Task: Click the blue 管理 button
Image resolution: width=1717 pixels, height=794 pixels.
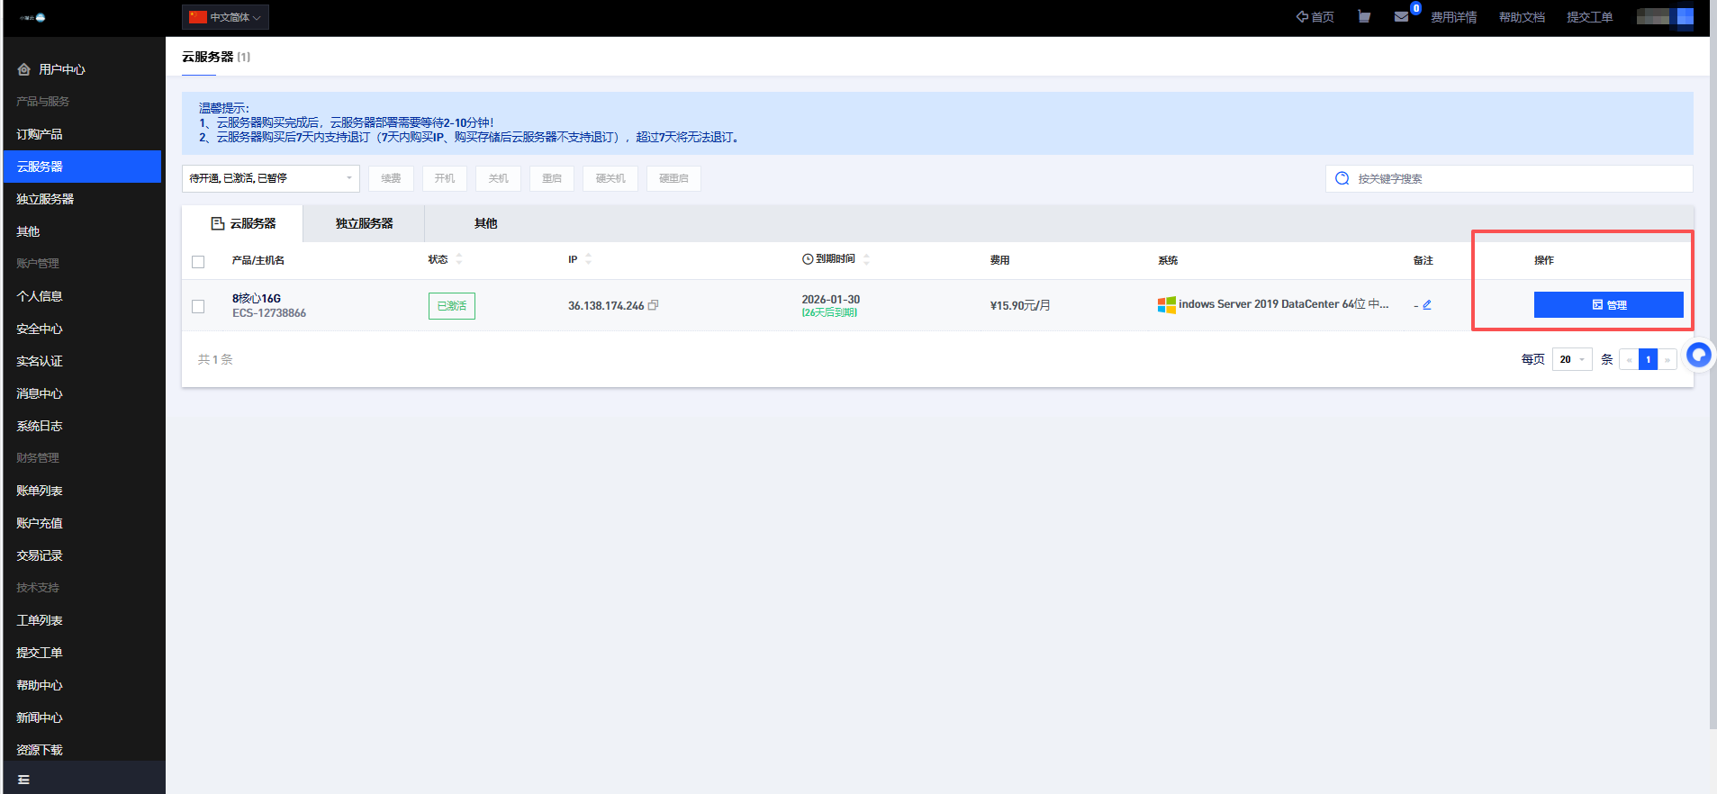Action: click(1608, 305)
